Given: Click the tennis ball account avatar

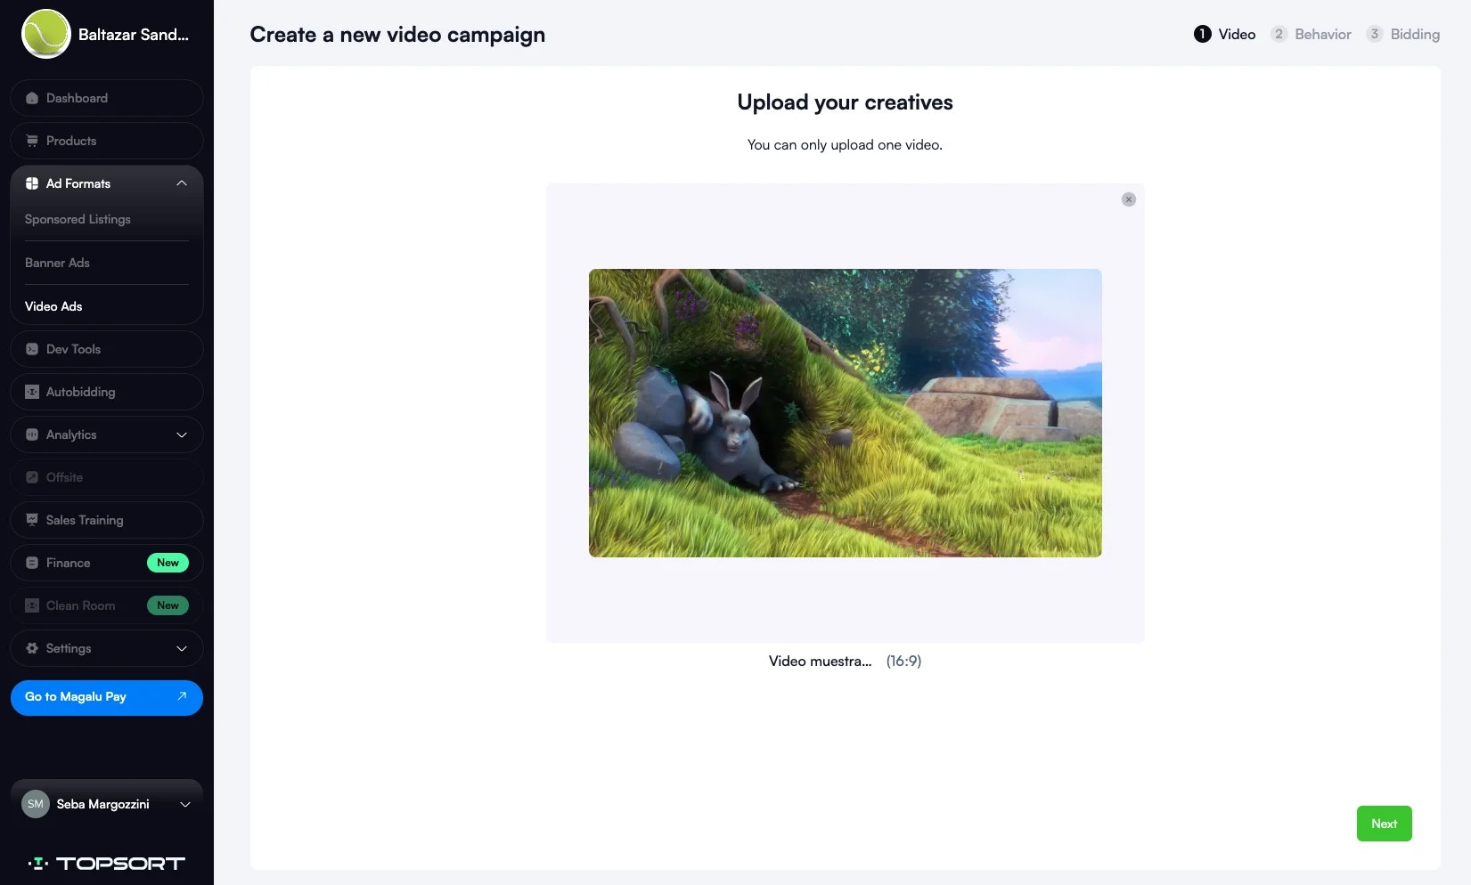Looking at the screenshot, I should coord(45,34).
